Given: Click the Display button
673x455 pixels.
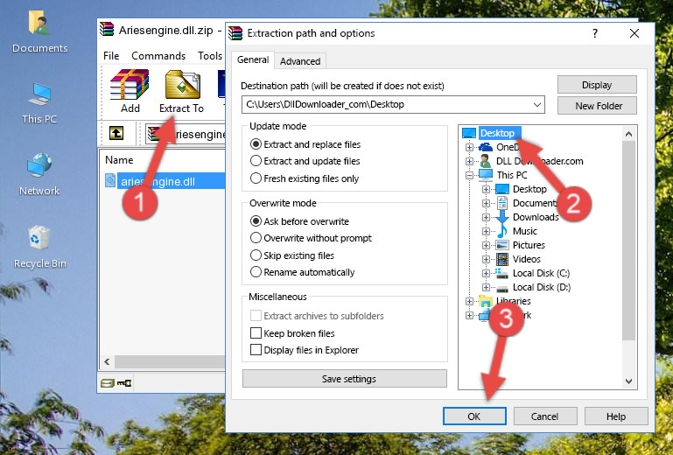Looking at the screenshot, I should (x=597, y=85).
